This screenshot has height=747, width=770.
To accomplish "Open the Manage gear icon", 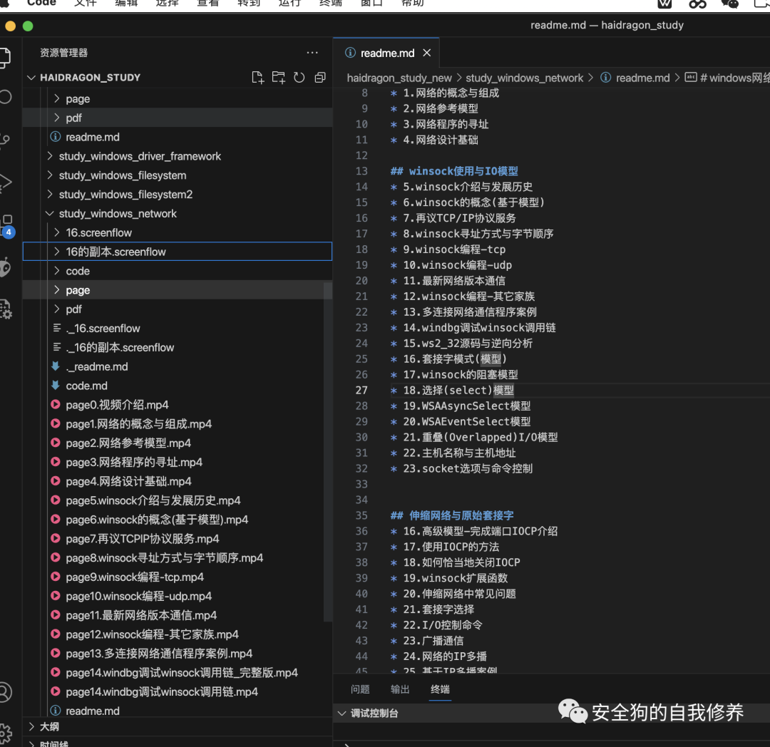I will 5,733.
